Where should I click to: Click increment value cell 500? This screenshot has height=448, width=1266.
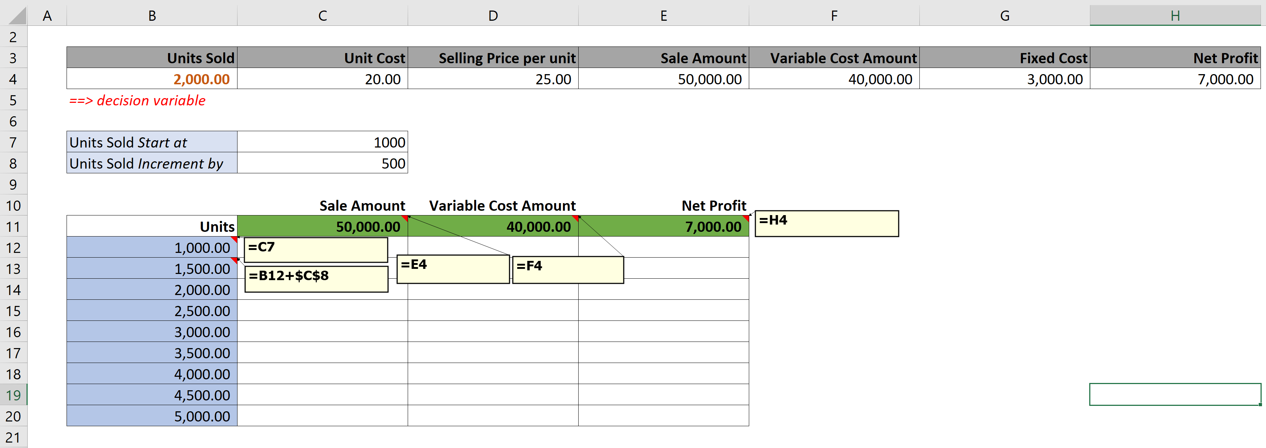tap(322, 163)
